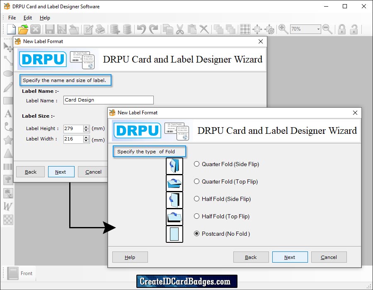Screen dimensions: 373x290
Task: Click the Save As toolbar icon
Action: tap(62, 29)
